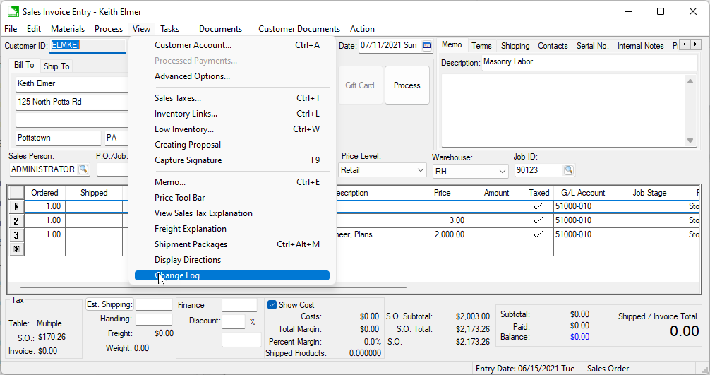Open the Warehouse dropdown list
The width and height of the screenshot is (710, 375).
coord(503,171)
